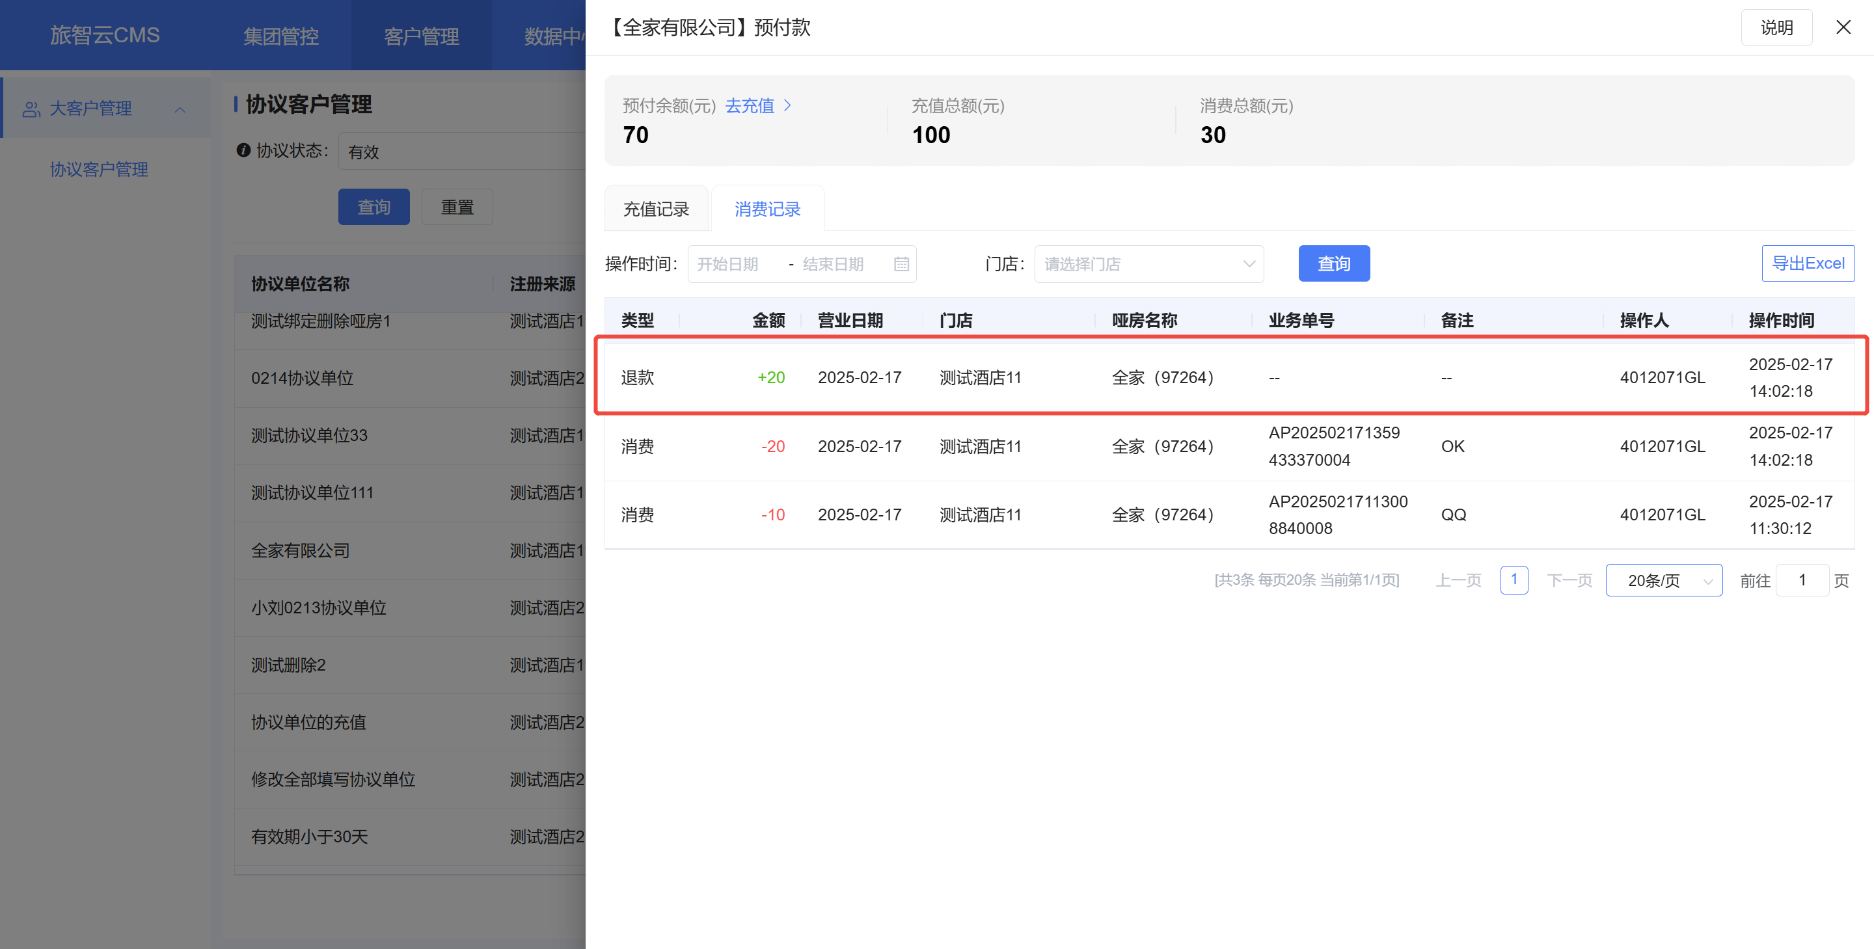Close the 预付款 drawer with the X icon
The image size is (1874, 949).
coord(1843,27)
